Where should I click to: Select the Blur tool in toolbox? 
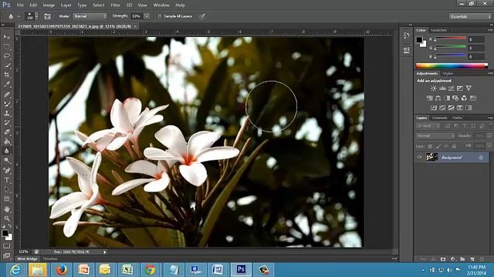point(7,151)
